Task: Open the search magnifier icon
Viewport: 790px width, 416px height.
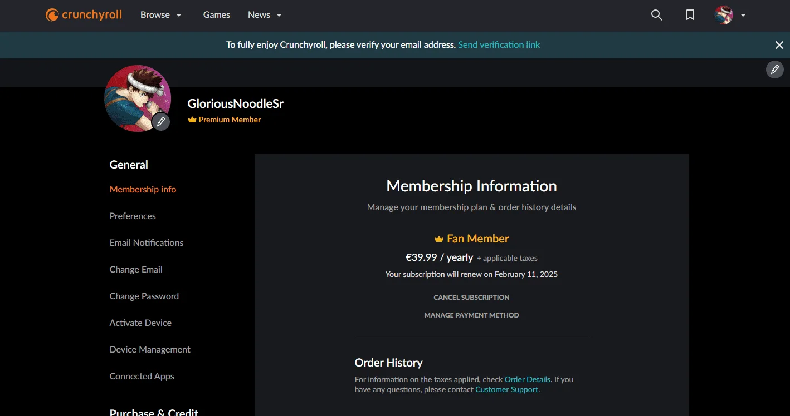Action: tap(657, 15)
